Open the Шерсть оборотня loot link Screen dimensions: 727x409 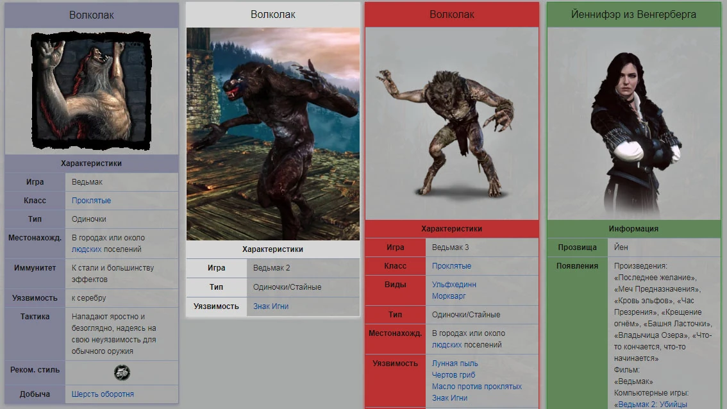tap(103, 394)
